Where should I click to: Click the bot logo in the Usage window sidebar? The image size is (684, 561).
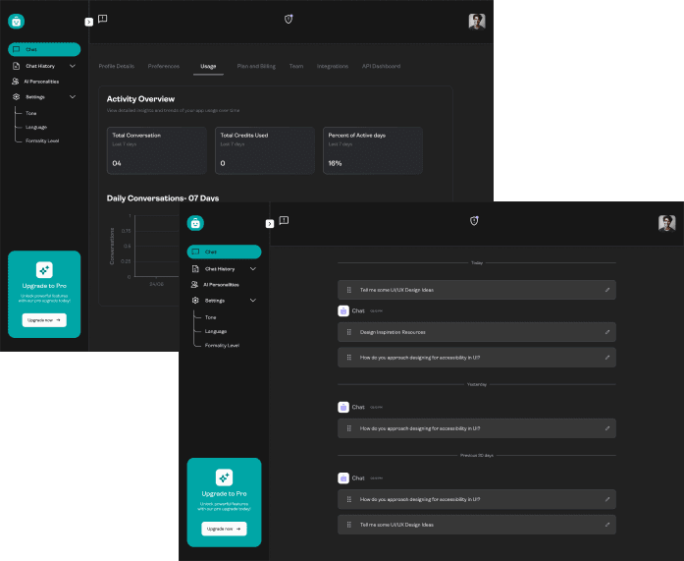coord(16,21)
